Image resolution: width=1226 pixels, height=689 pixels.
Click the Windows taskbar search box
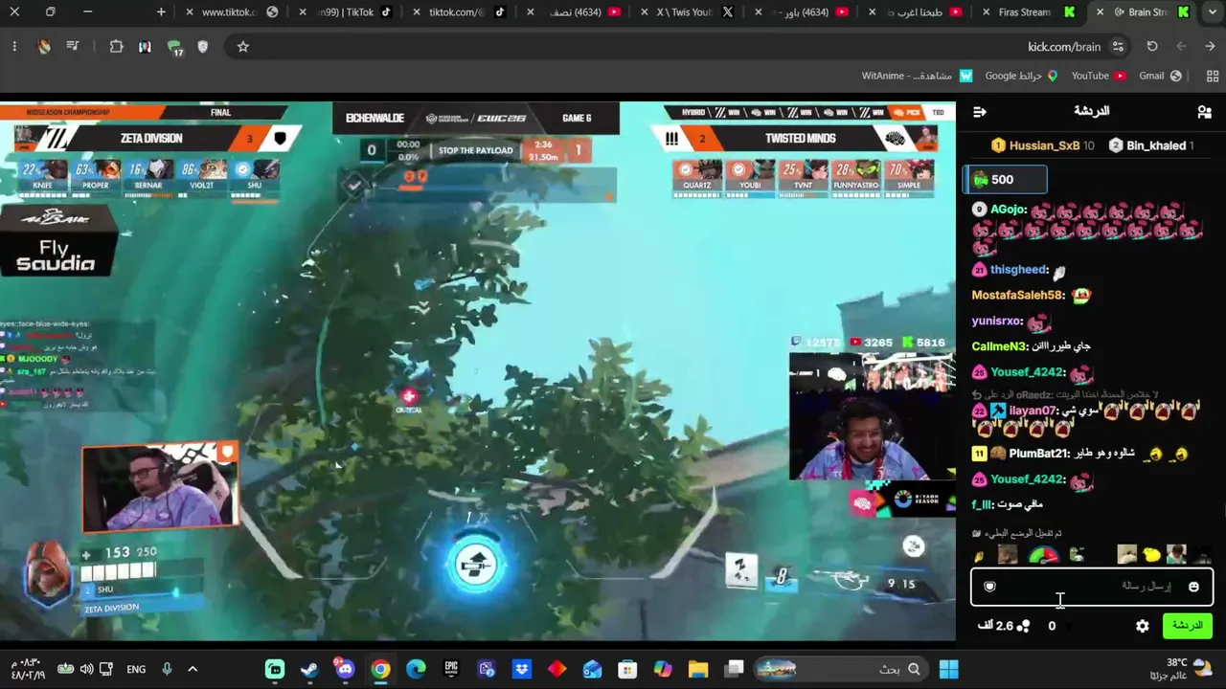point(841,669)
